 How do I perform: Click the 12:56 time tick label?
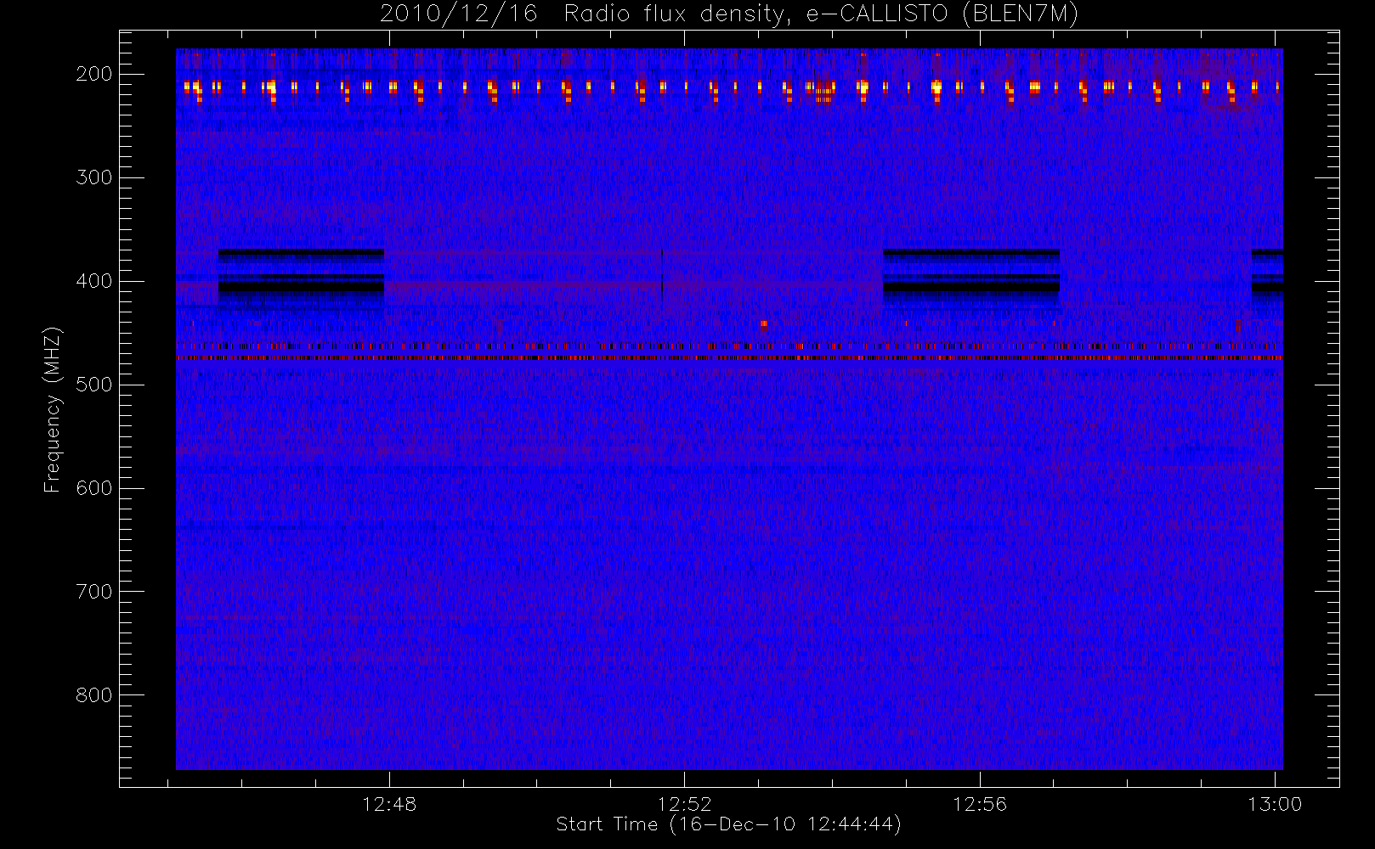979,804
